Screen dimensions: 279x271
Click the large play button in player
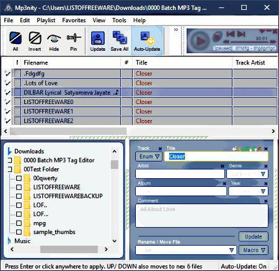tap(200, 41)
